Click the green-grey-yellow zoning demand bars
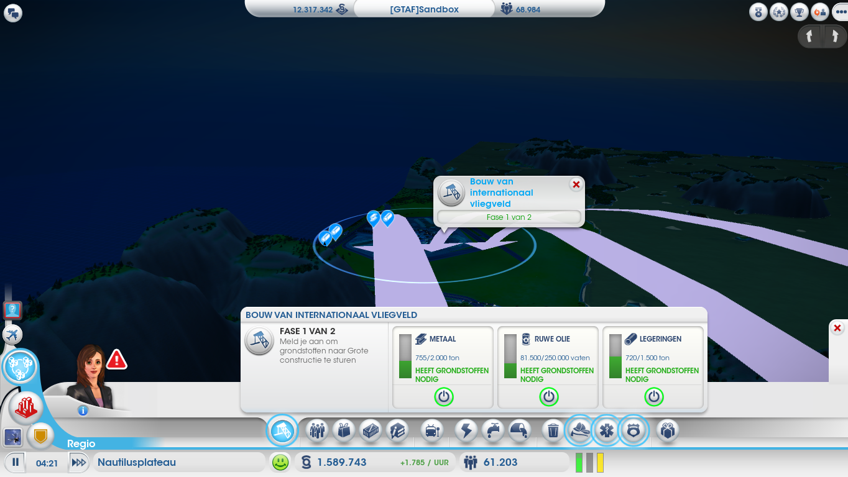This screenshot has height=477, width=848. point(589,462)
